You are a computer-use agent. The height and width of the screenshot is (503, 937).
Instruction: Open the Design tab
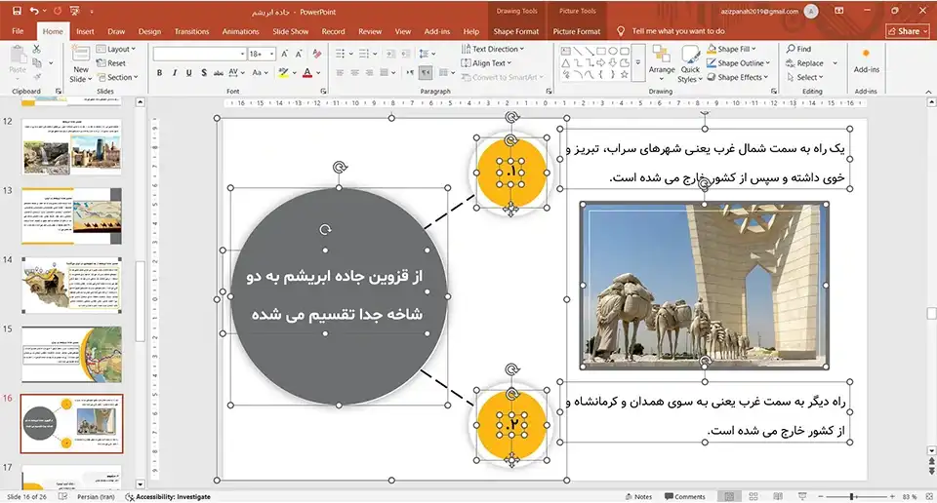[x=149, y=31]
